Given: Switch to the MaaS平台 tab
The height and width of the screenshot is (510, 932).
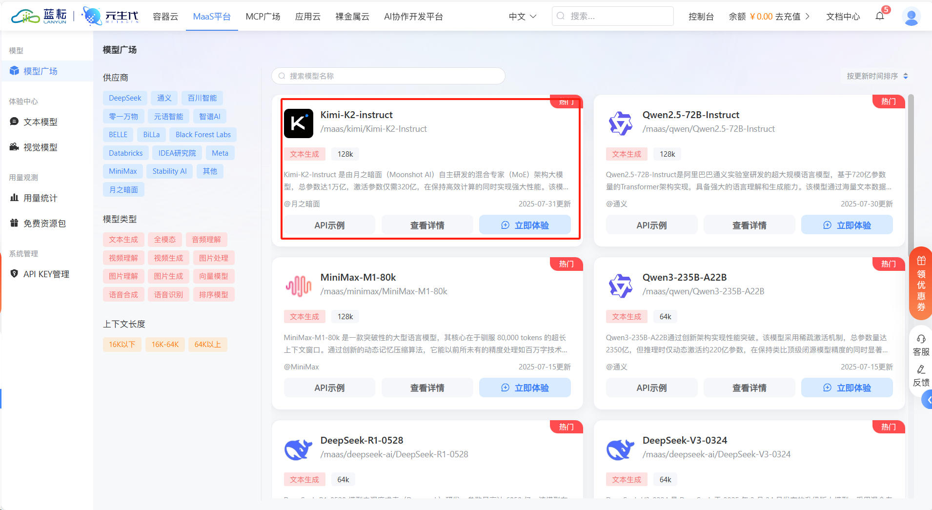Looking at the screenshot, I should (x=212, y=17).
